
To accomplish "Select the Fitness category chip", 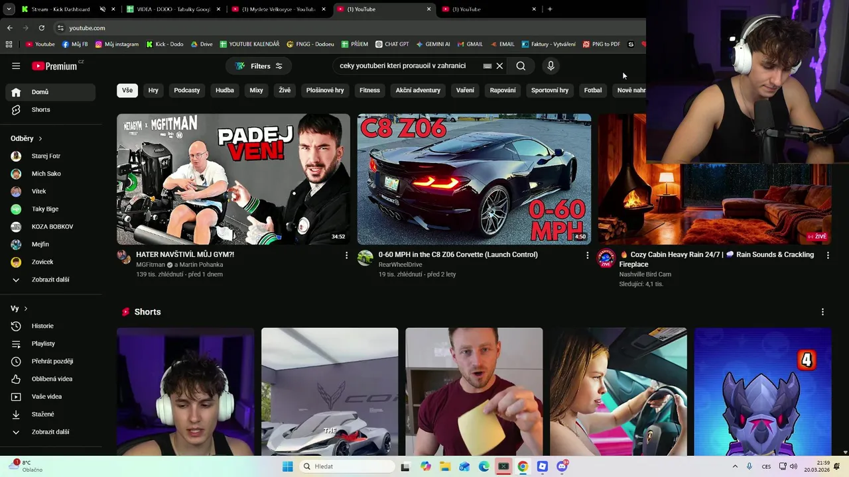I will coord(369,90).
